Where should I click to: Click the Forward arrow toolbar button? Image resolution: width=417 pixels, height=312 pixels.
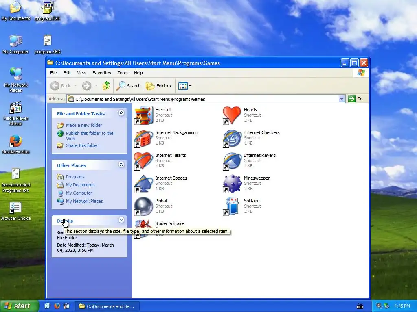(x=87, y=86)
